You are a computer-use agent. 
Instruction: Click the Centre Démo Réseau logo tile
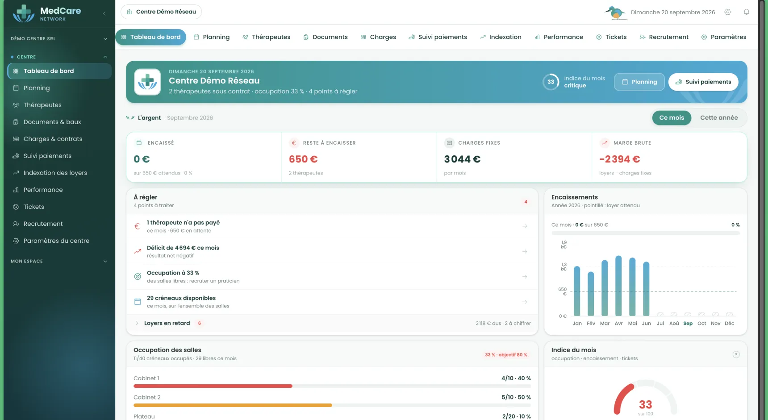coord(147,82)
